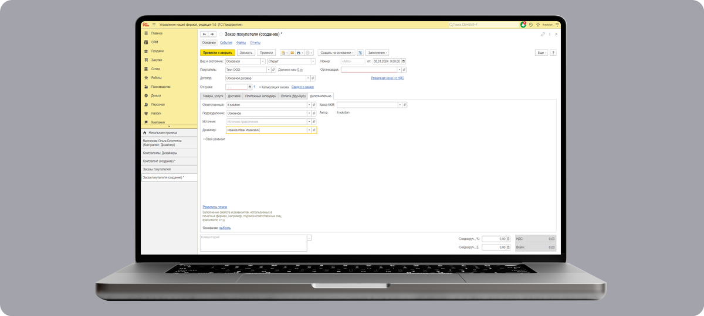The height and width of the screenshot is (316, 704).
Task: Expand the Ответственный dropdown
Action: tap(309, 105)
